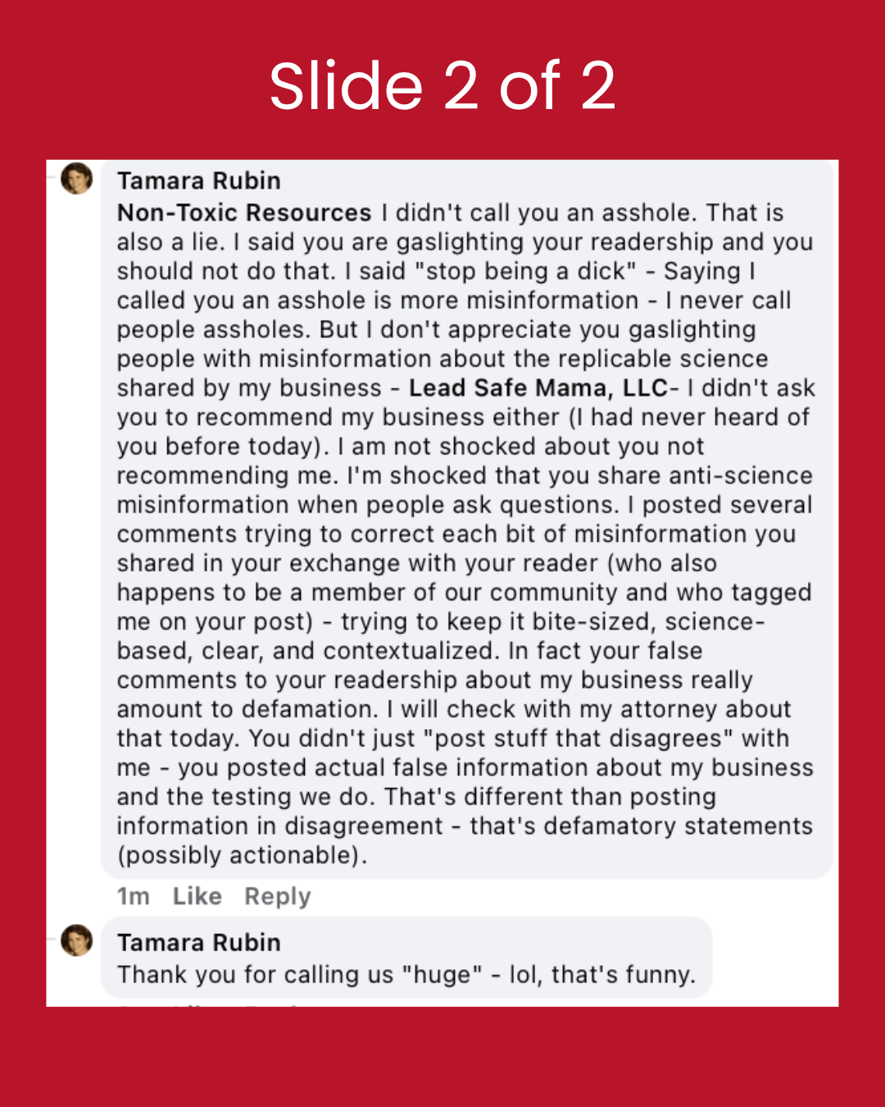Screen dimensions: 885x1107
Task: Click the 1m timestamp under the comment
Action: (133, 896)
